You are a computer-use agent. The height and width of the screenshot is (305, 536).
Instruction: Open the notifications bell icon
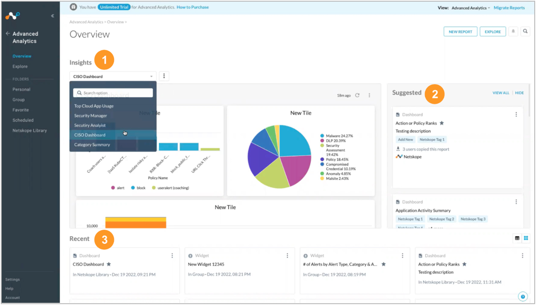pyautogui.click(x=513, y=31)
